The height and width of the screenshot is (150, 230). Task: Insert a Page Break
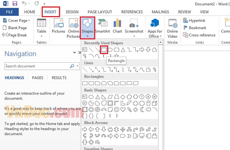point(14,35)
